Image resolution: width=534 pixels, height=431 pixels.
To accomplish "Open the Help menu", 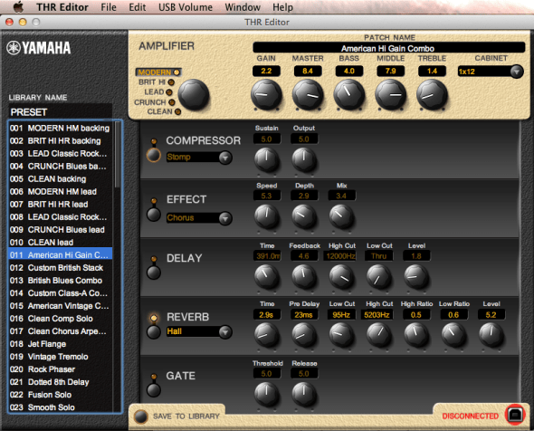I will click(x=282, y=7).
